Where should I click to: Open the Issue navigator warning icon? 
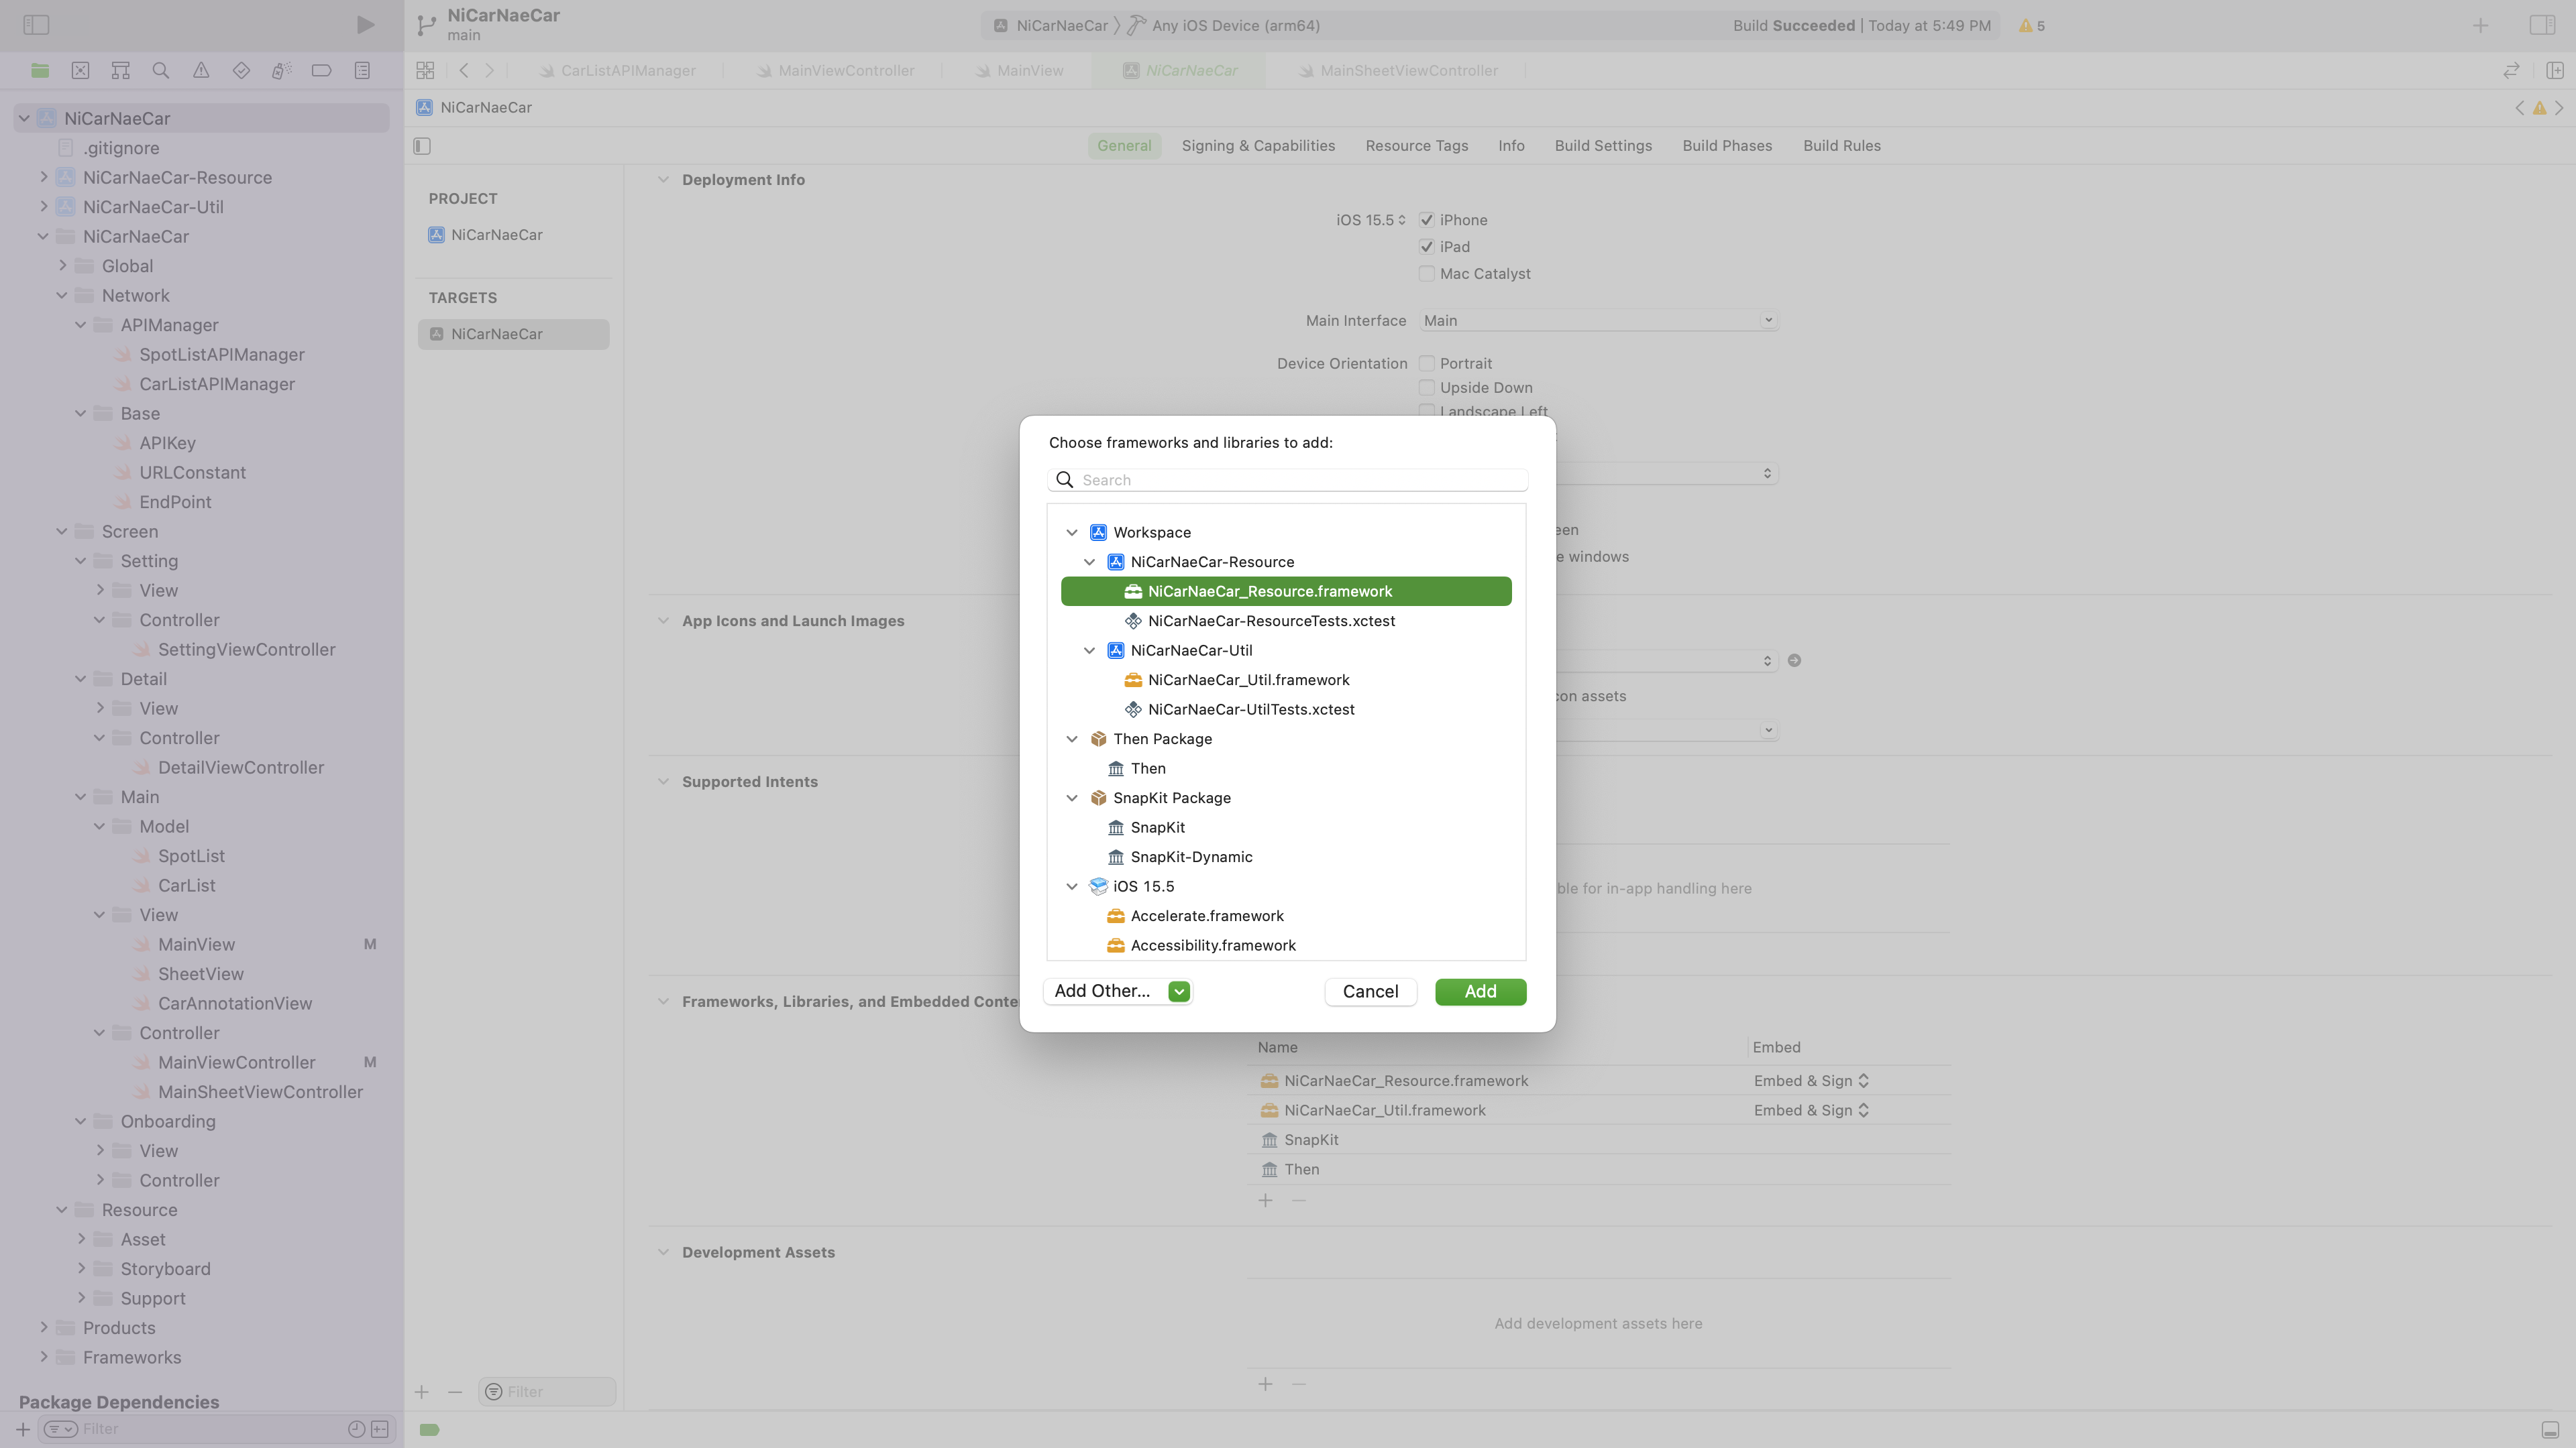click(x=201, y=70)
